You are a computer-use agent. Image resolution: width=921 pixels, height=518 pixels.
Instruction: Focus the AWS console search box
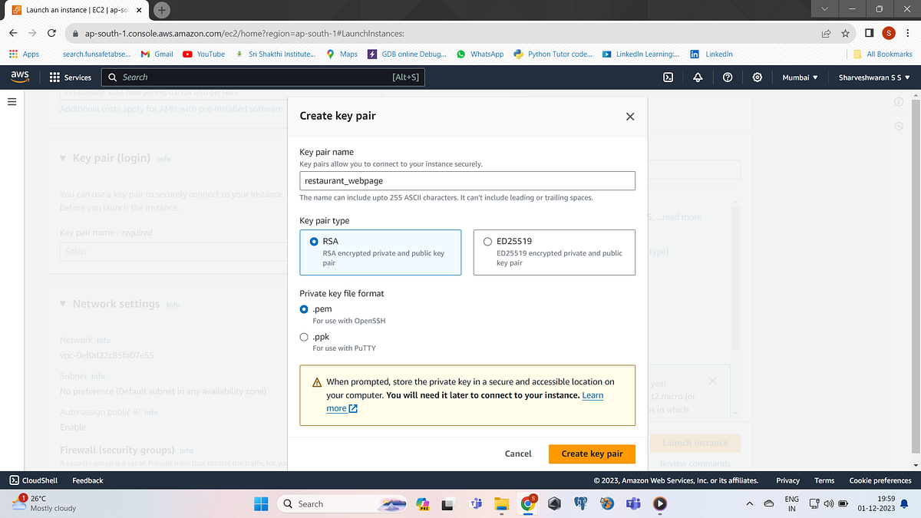[263, 78]
